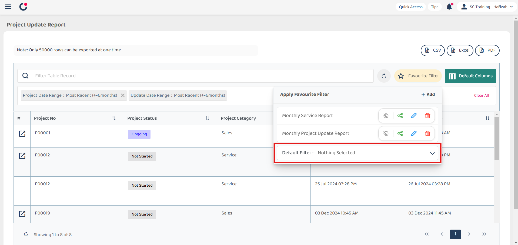Export report as Excel
Screen dimensions: 518x245
click(460, 50)
